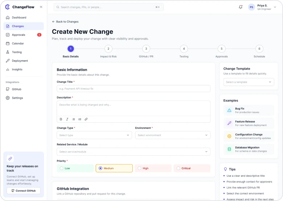Screen dimensions: 283x201
Task: Go to step 1 Basic Details
Action: (x=71, y=49)
